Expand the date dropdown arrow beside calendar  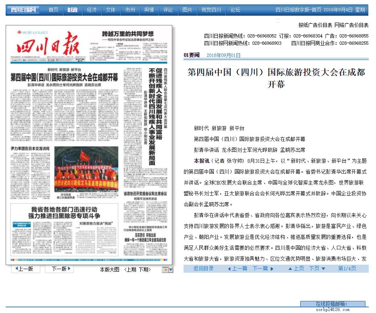point(171,269)
